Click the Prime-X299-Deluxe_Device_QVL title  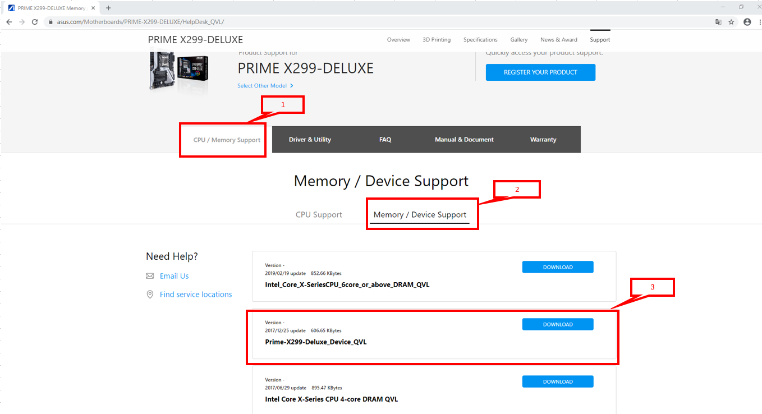click(316, 342)
